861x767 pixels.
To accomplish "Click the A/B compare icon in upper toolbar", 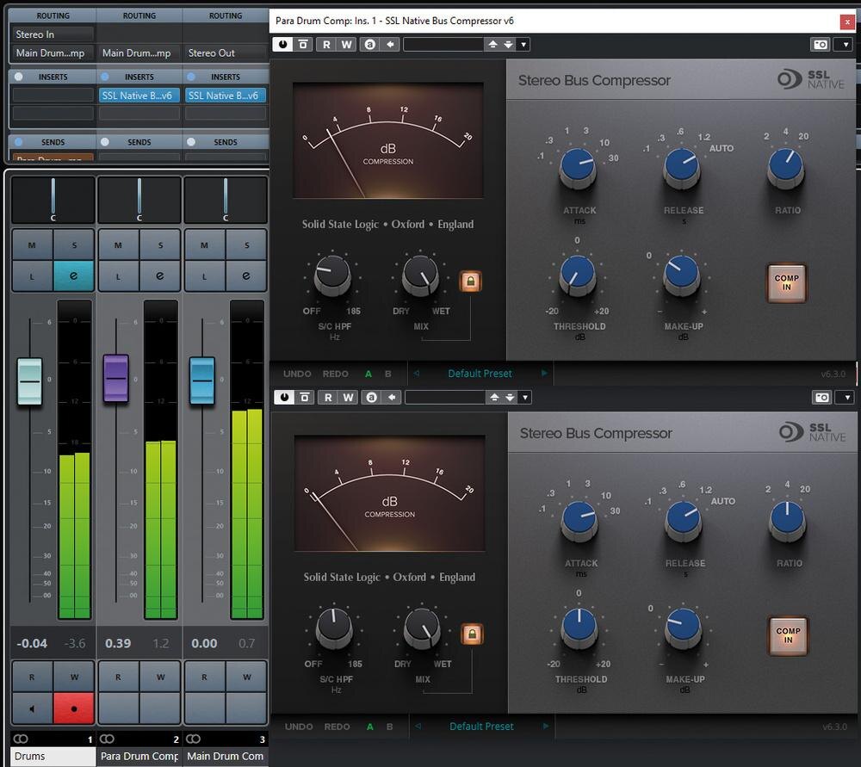I will [x=370, y=45].
